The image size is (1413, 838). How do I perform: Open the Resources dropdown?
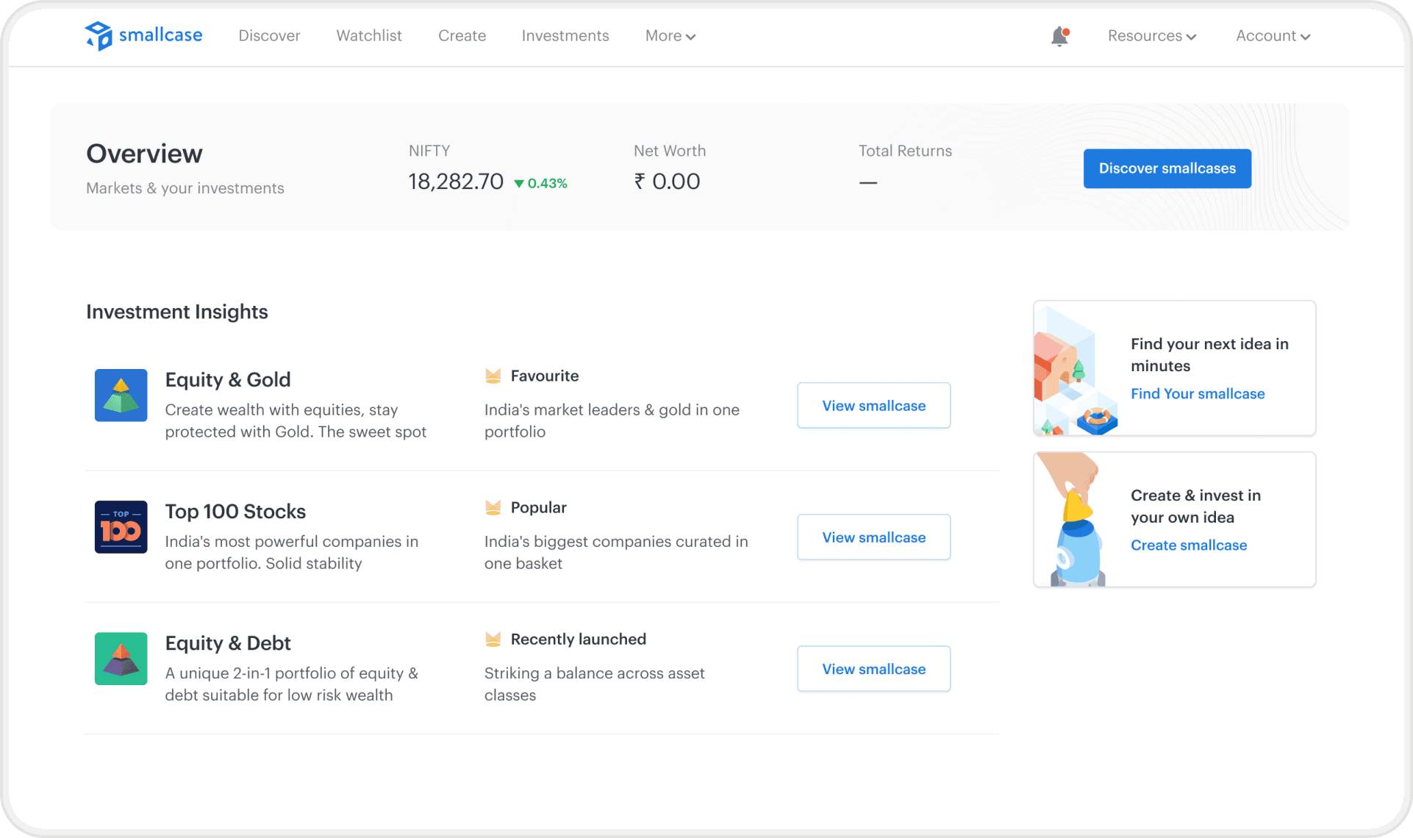click(x=1151, y=36)
